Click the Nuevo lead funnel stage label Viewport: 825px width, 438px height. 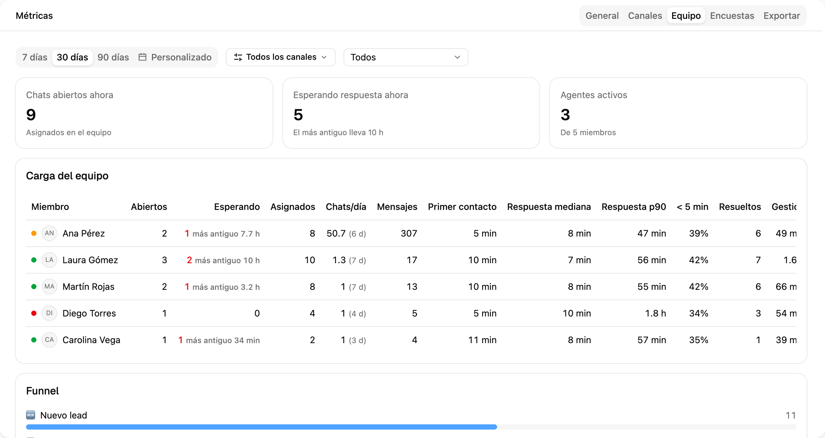pos(64,415)
